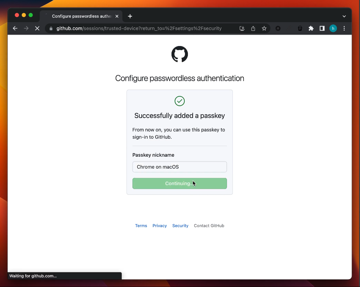Open the bucket-shaped extension icon
The width and height of the screenshot is (360, 287).
pyautogui.click(x=300, y=28)
